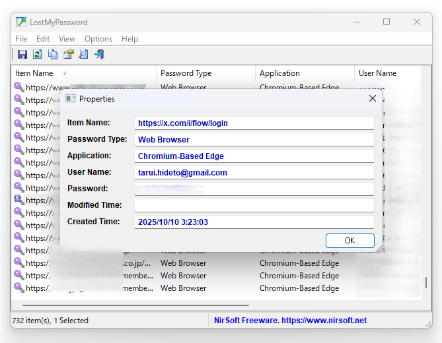Click the Password Type field reading Web Browser
Viewport: 442px width, 343px height.
(254, 140)
